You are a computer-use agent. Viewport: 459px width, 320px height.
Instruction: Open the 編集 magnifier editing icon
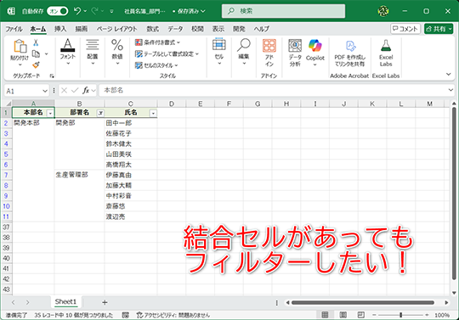click(244, 45)
